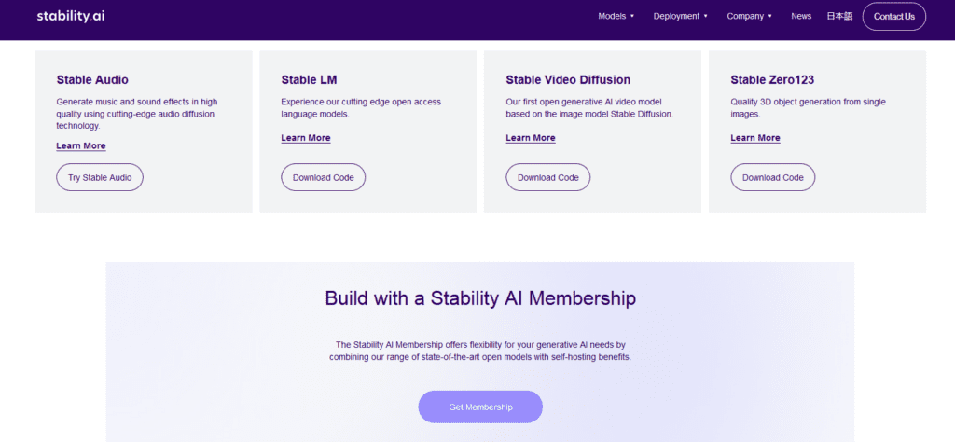
Task: Click the stability.ai logo
Action: (x=70, y=16)
